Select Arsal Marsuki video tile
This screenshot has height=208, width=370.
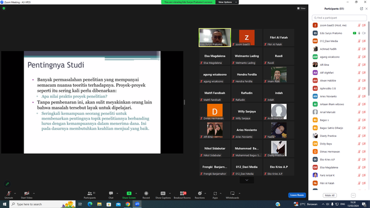point(279,112)
